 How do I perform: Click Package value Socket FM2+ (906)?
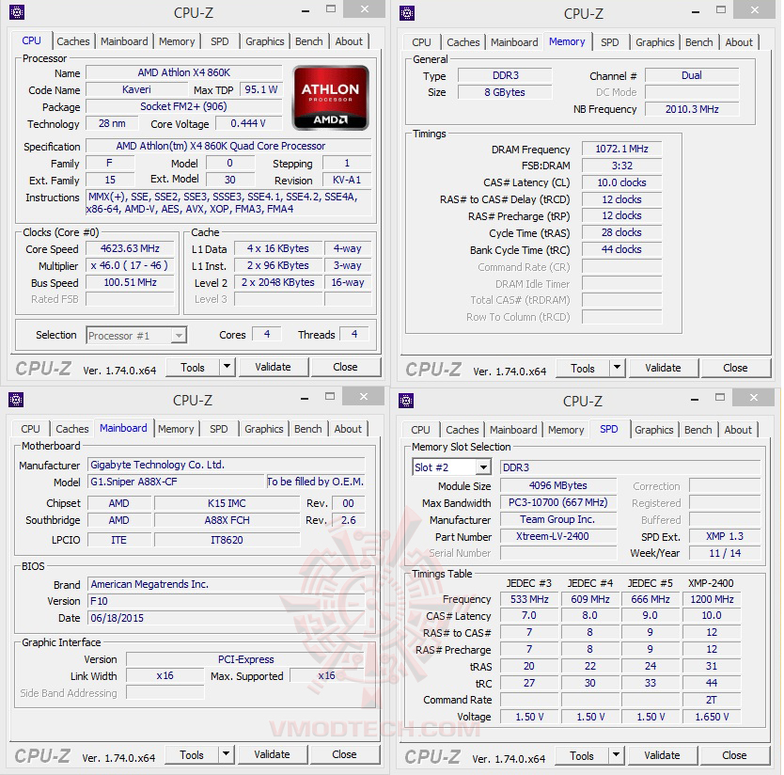pos(183,106)
